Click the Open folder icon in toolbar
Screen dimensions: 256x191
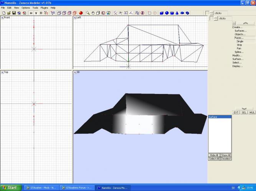(x=8, y=13)
